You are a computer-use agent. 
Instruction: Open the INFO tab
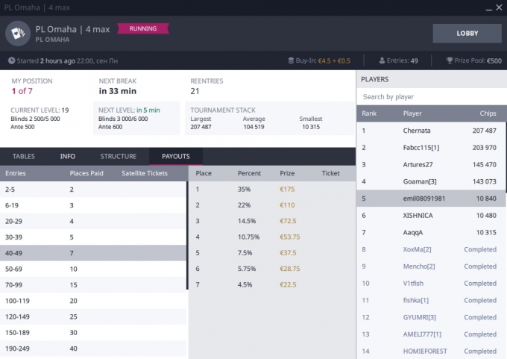pyautogui.click(x=68, y=156)
